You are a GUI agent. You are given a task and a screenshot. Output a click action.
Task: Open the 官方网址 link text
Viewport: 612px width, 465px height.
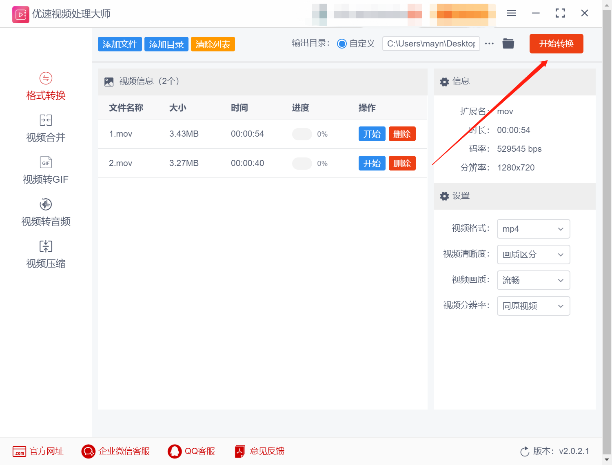[47, 451]
